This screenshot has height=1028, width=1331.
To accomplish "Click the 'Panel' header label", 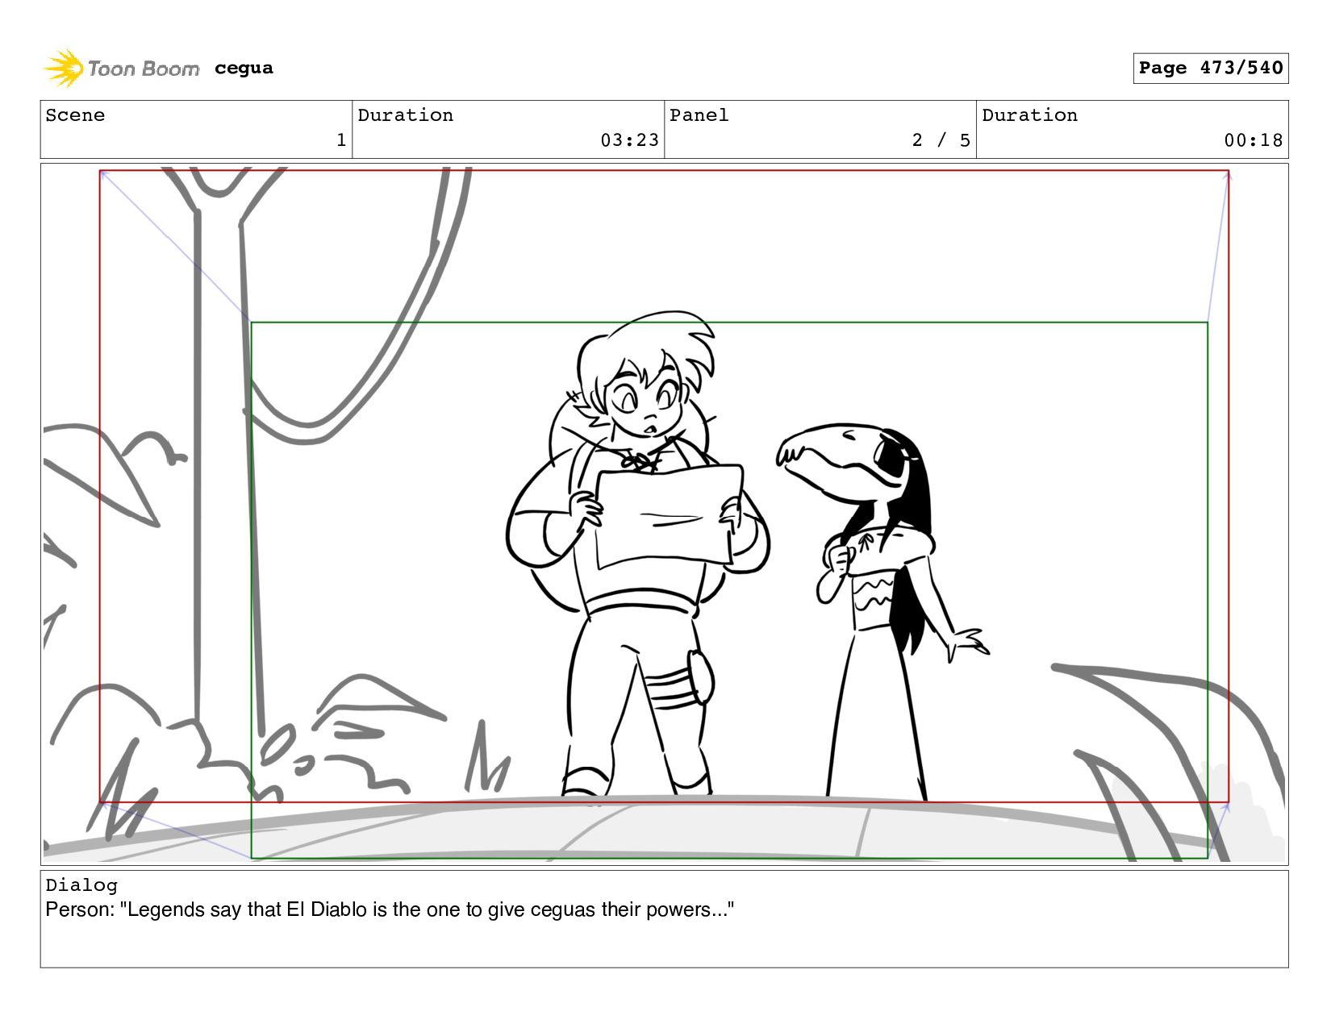I will (x=699, y=115).
